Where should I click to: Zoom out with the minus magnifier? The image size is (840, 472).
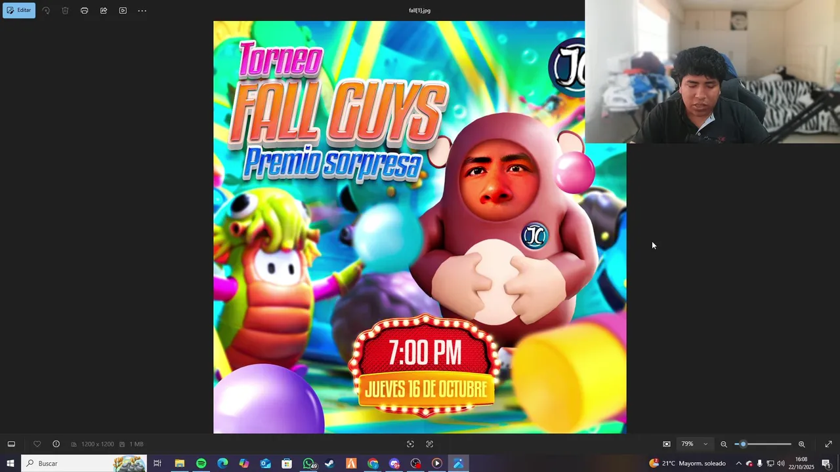click(x=724, y=444)
